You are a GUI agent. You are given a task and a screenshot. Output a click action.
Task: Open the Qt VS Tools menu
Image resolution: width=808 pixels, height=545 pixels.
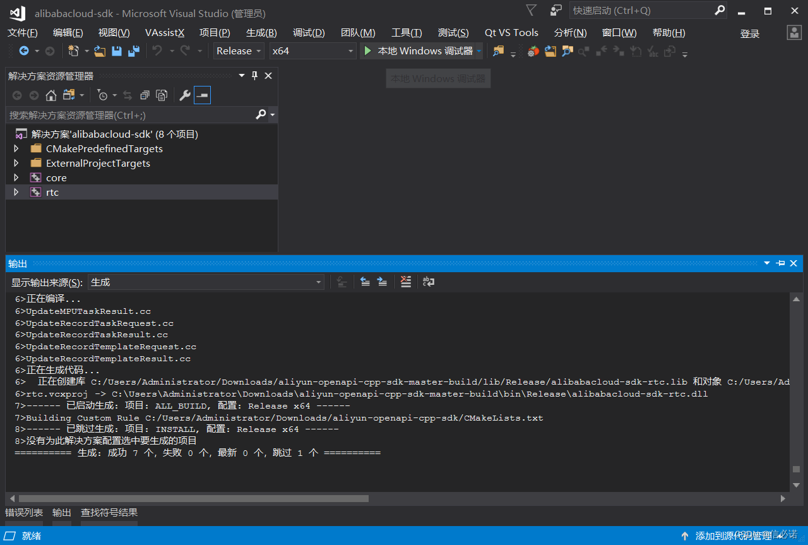[511, 33]
